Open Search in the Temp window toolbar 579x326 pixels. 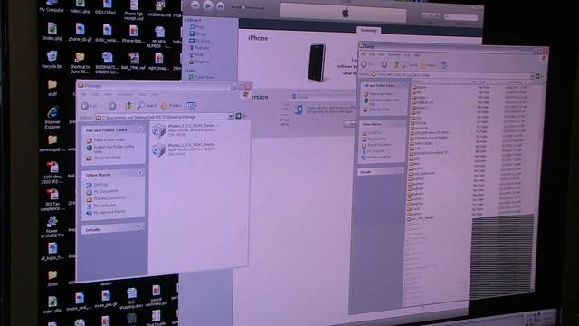410,65
